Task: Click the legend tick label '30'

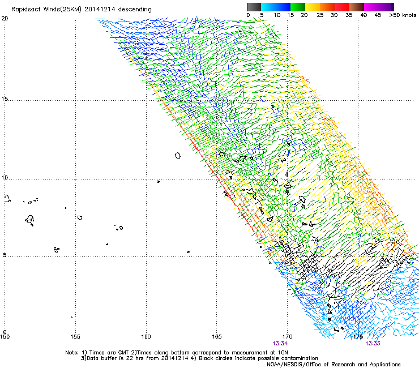Action: (x=334, y=15)
